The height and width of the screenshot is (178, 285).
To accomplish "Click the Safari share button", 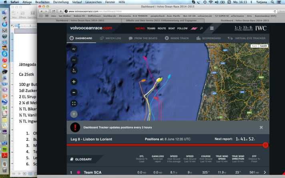I will tap(54, 11).
